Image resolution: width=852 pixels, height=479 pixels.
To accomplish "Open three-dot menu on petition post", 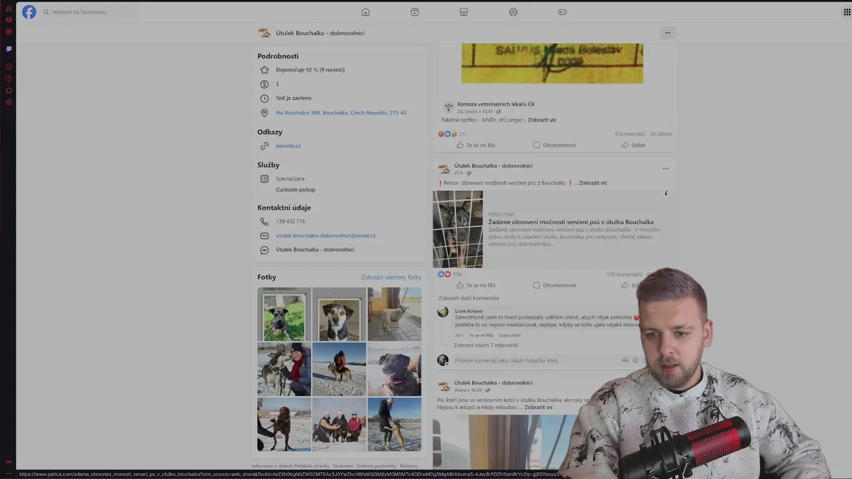I will pyautogui.click(x=665, y=168).
